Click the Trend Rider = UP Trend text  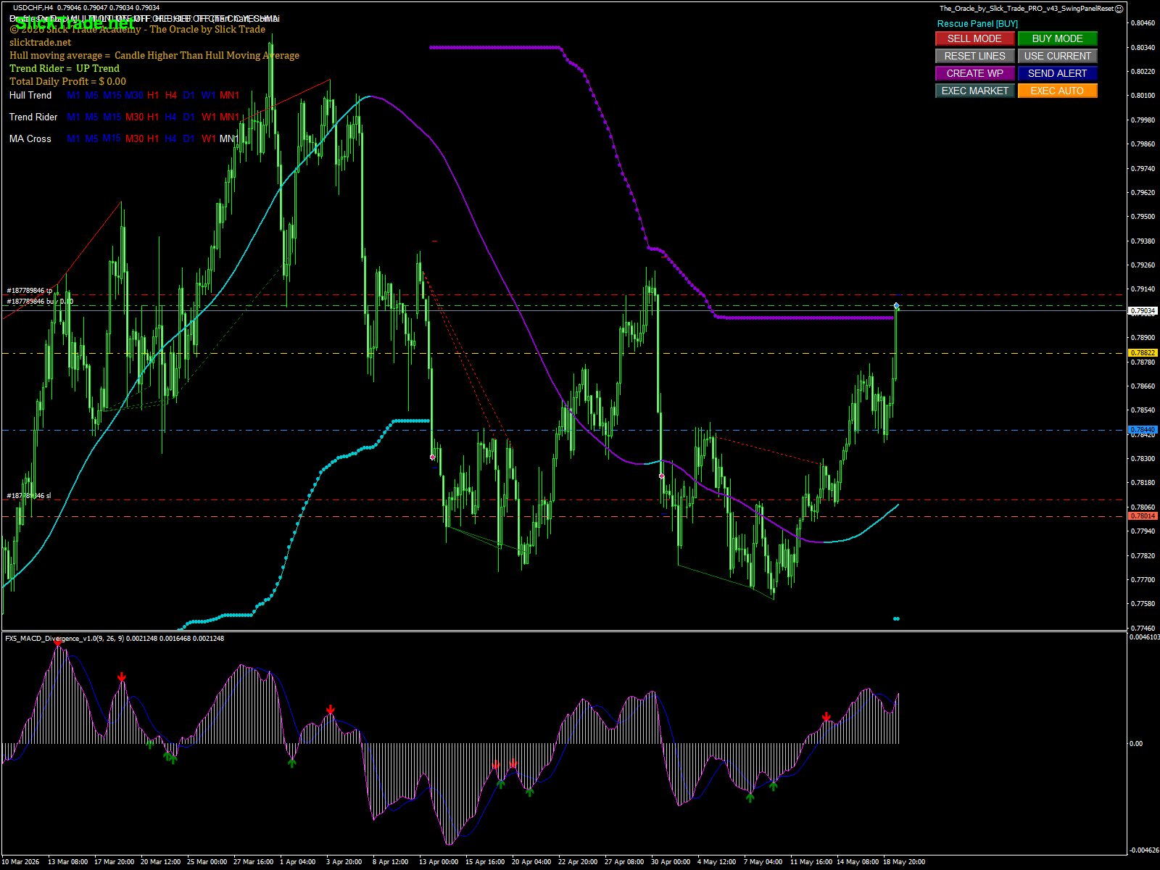[65, 68]
